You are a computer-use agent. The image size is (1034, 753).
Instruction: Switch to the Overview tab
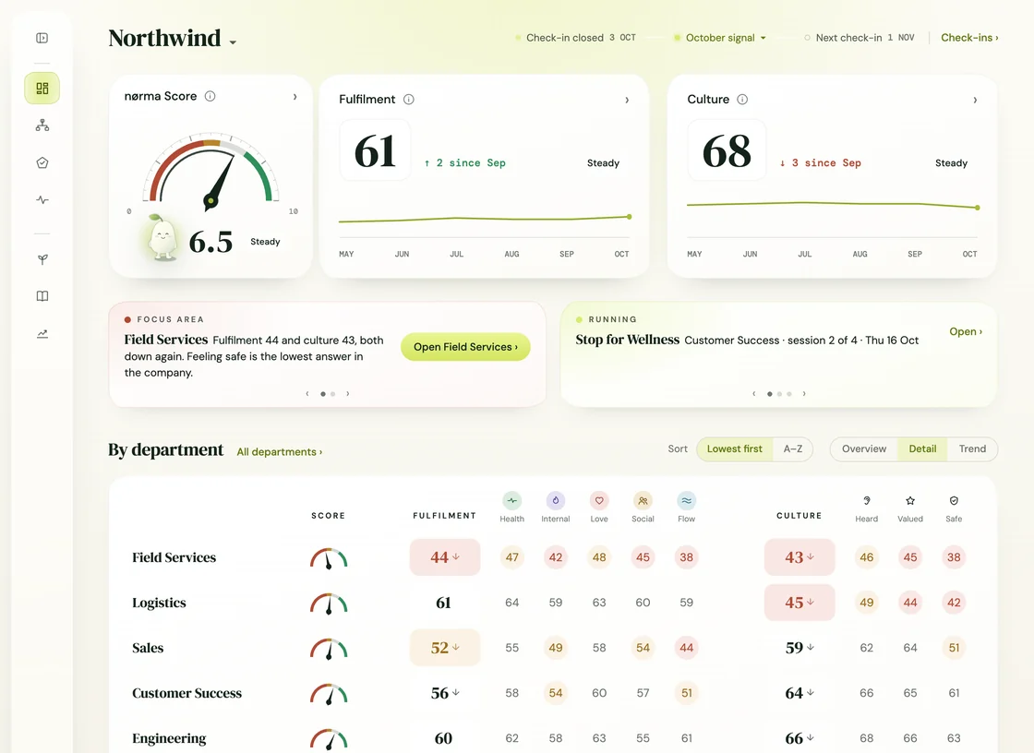point(864,449)
